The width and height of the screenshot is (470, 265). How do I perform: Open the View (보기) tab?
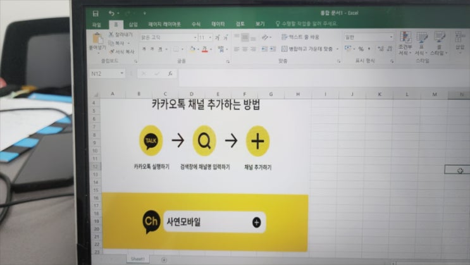click(259, 23)
